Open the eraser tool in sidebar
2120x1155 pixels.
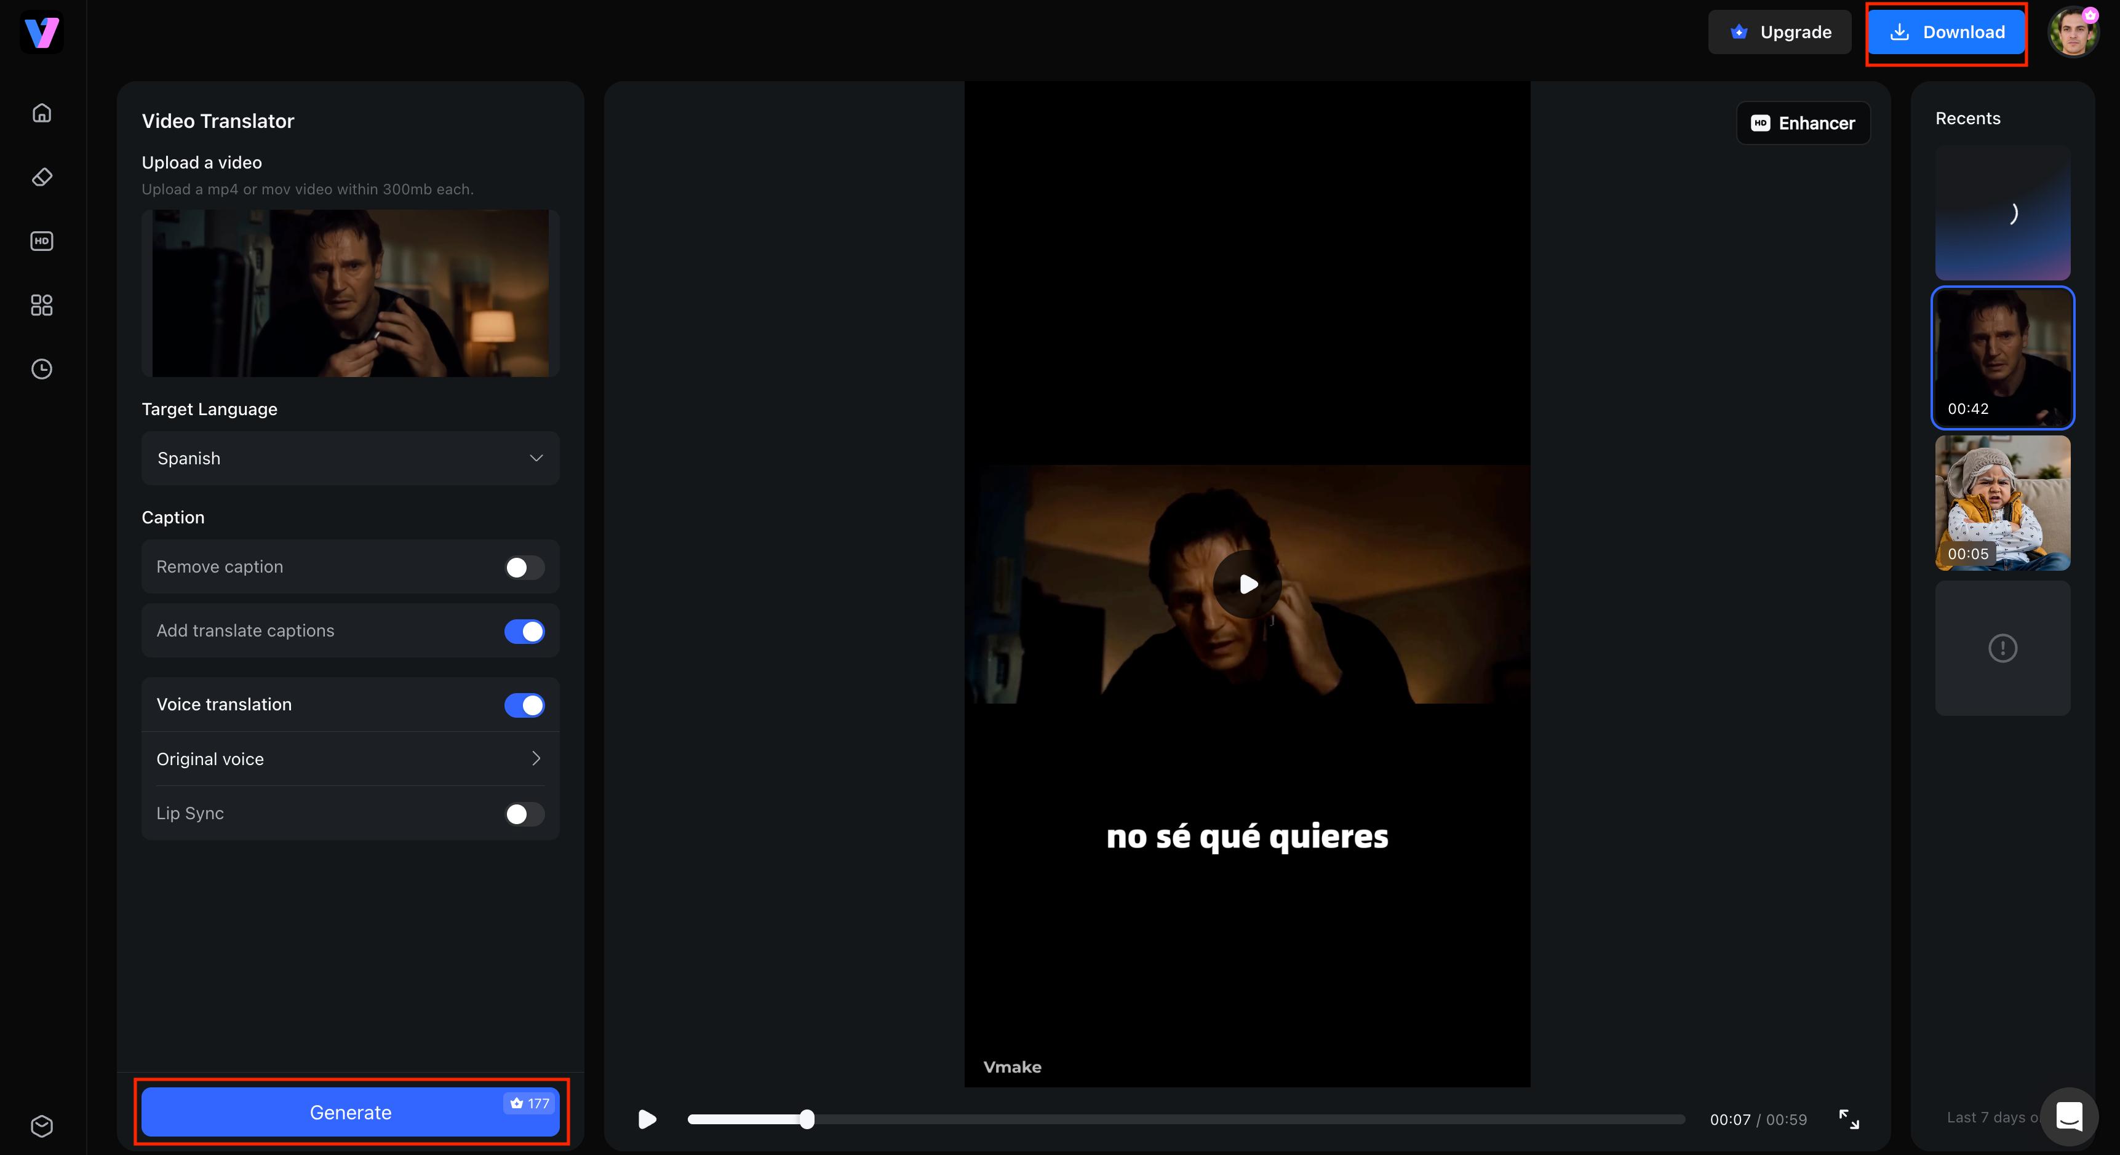[42, 177]
